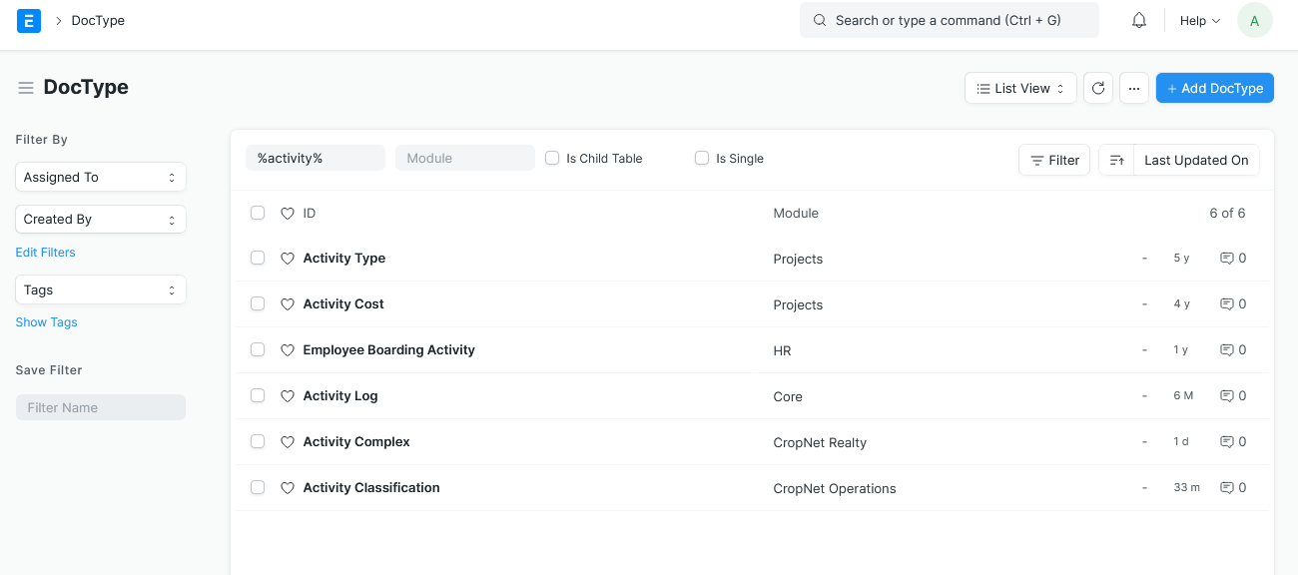The width and height of the screenshot is (1298, 575).
Task: Click the header row heart icon
Action: click(288, 214)
